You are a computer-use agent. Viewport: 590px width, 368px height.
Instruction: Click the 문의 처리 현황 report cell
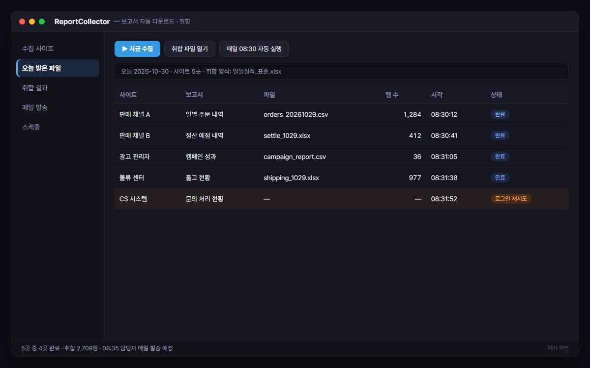coord(205,199)
